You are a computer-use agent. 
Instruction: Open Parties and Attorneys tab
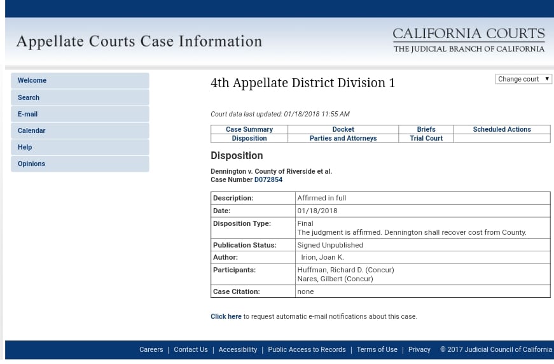pos(343,138)
